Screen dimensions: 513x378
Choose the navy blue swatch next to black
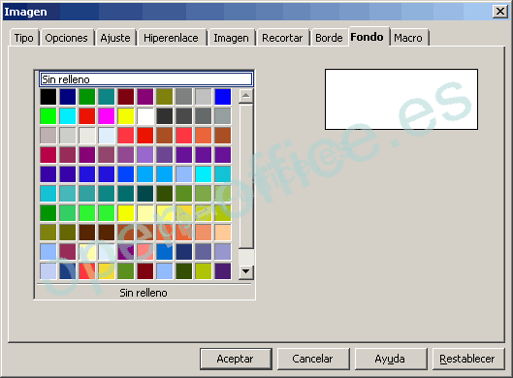pyautogui.click(x=68, y=97)
